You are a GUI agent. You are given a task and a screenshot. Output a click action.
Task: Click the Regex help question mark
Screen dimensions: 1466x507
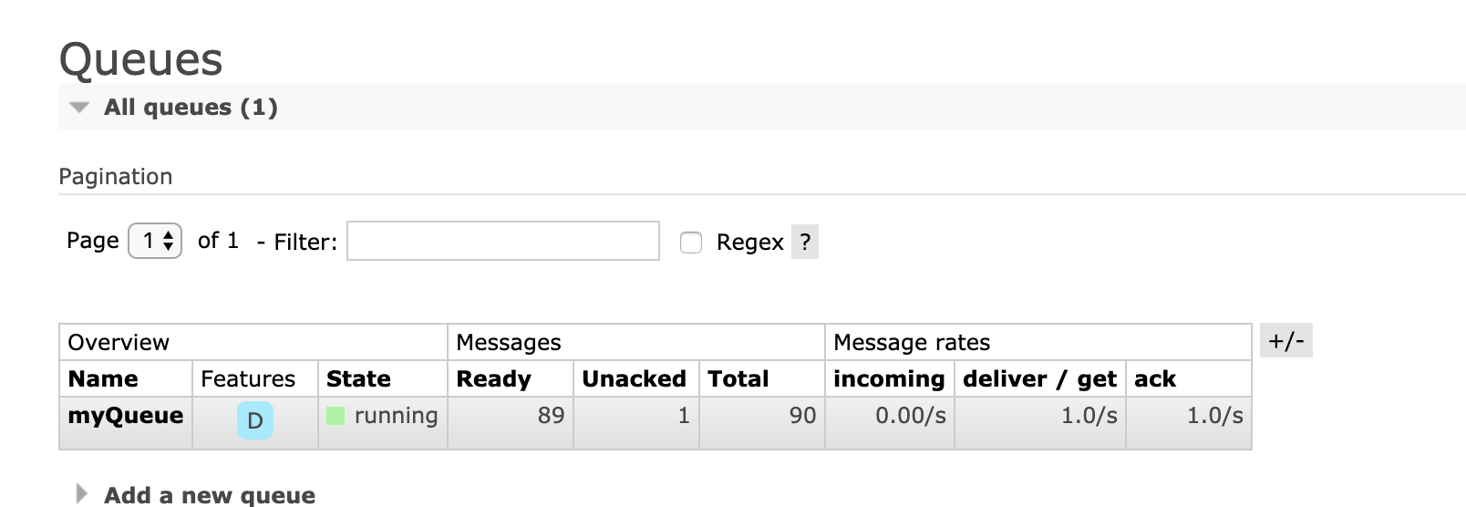[805, 242]
